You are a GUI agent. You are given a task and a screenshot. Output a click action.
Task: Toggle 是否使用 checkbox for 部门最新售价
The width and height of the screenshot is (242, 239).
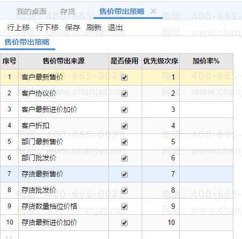124,142
